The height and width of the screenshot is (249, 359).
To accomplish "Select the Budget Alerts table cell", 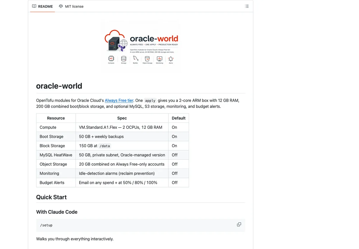I will [56, 183].
